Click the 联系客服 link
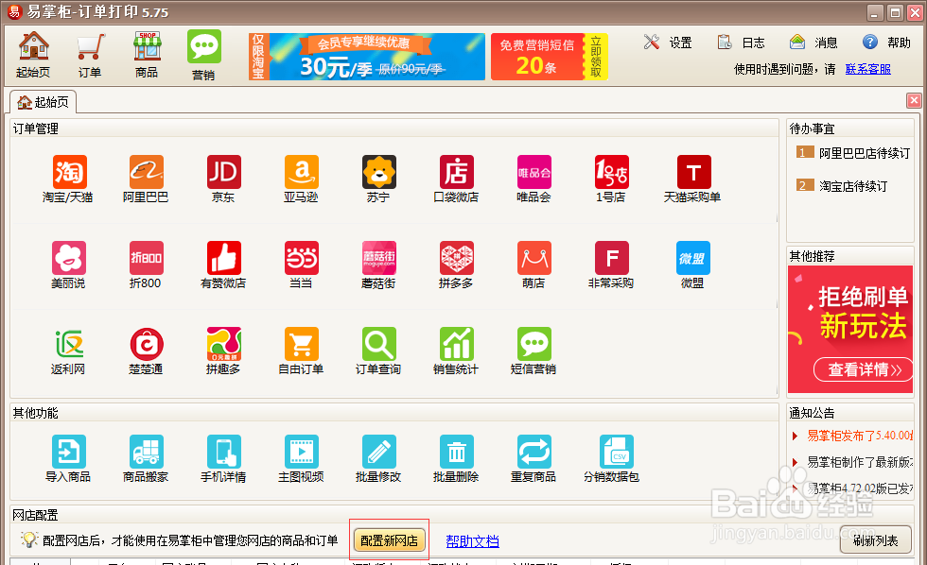Viewport: 927px width, 565px height. click(x=868, y=69)
